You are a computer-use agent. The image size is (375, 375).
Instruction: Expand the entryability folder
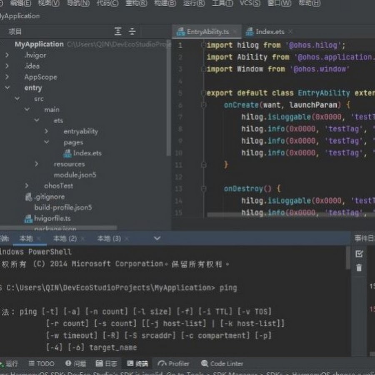pyautogui.click(x=46, y=131)
